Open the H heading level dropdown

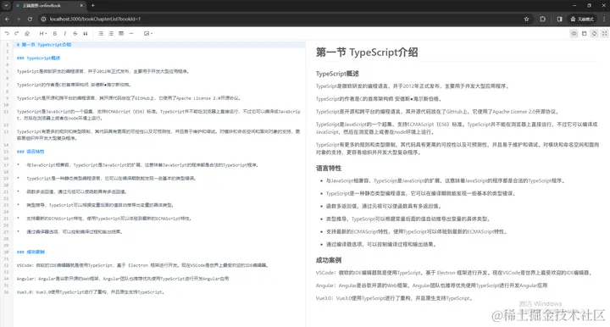tap(43, 33)
